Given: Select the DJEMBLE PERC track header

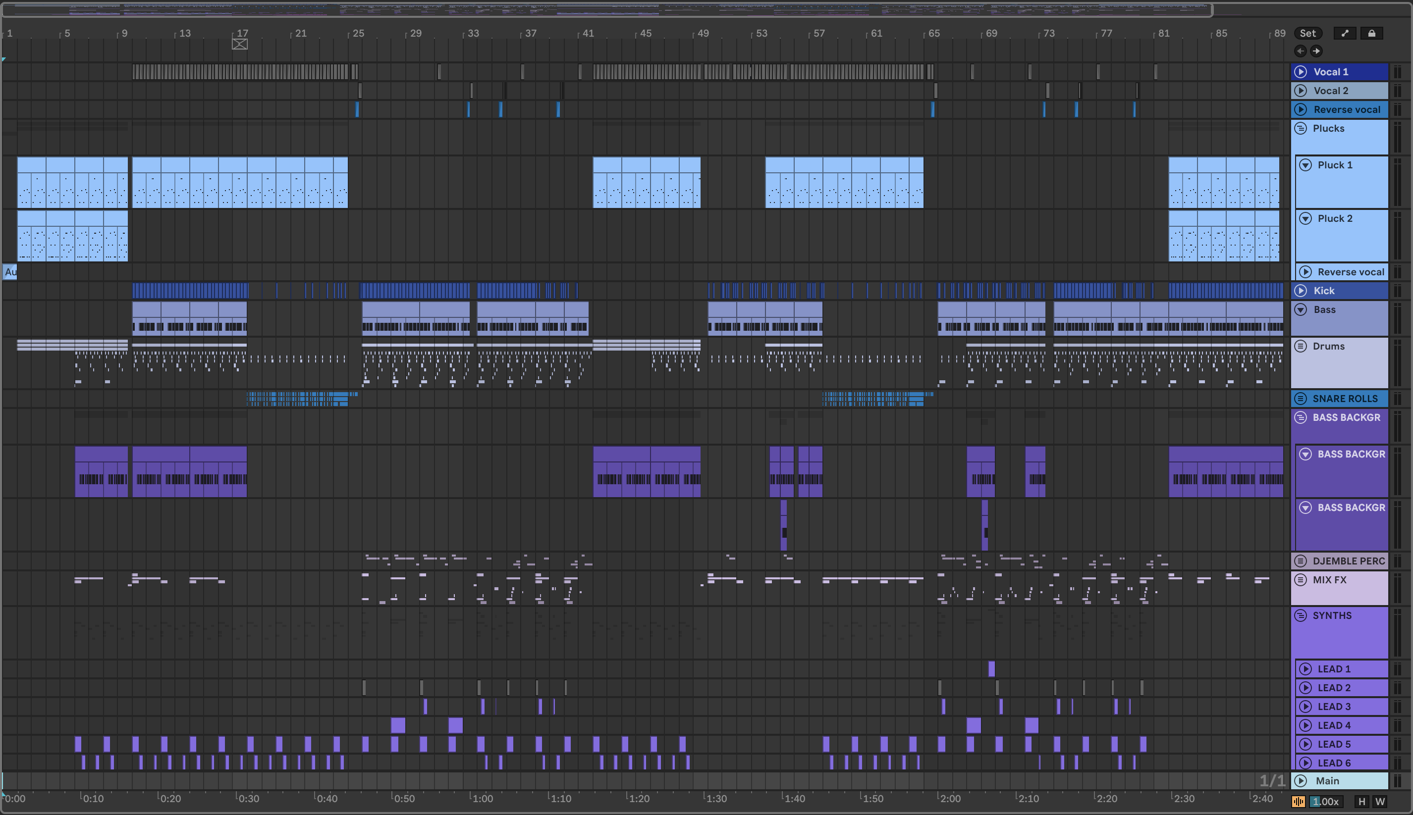Looking at the screenshot, I should [x=1348, y=561].
